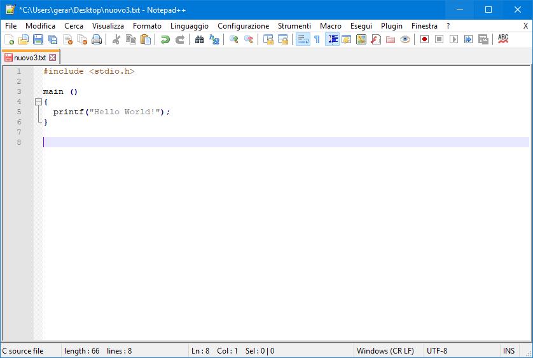This screenshot has width=533, height=358.
Task: Zoom in with the magnifier plus icon
Action: pos(234,40)
